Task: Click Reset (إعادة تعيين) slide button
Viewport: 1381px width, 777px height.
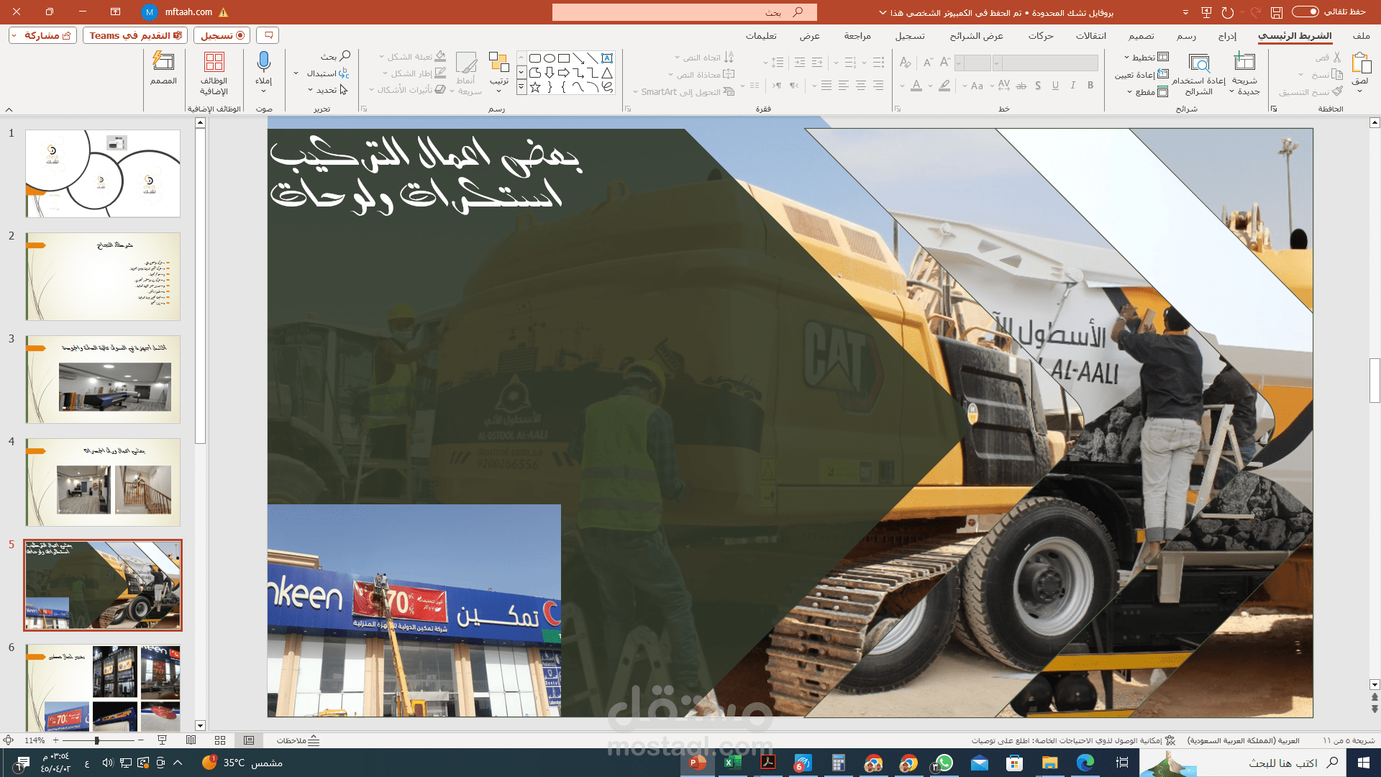Action: point(1141,75)
